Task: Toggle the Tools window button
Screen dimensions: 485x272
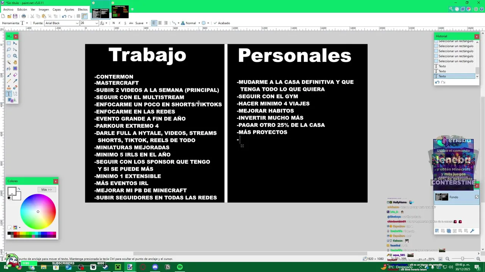Action: (x=451, y=9)
